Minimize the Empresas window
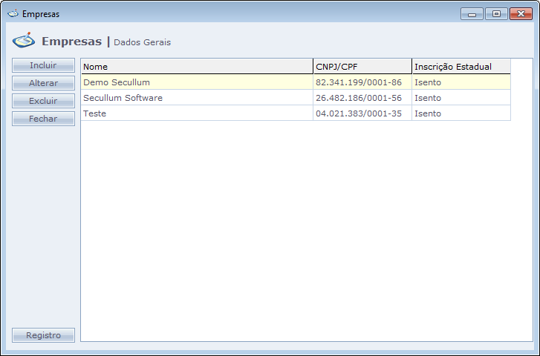 click(x=472, y=13)
